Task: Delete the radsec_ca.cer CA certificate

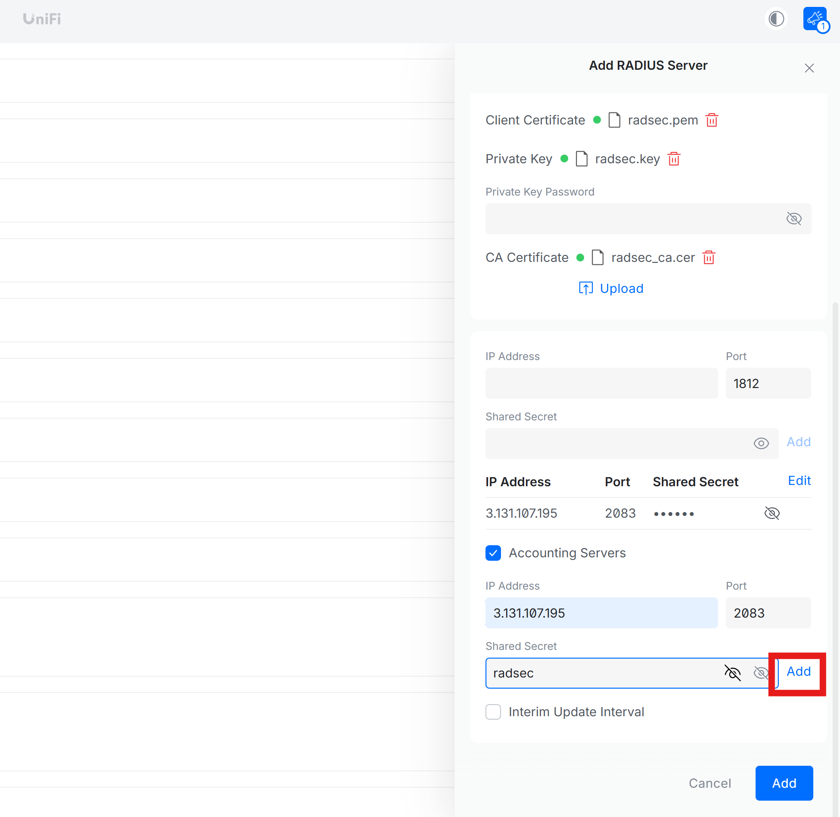Action: [709, 258]
